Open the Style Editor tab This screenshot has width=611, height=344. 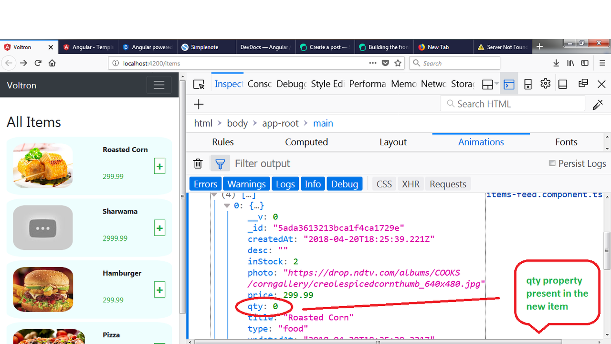click(x=327, y=84)
